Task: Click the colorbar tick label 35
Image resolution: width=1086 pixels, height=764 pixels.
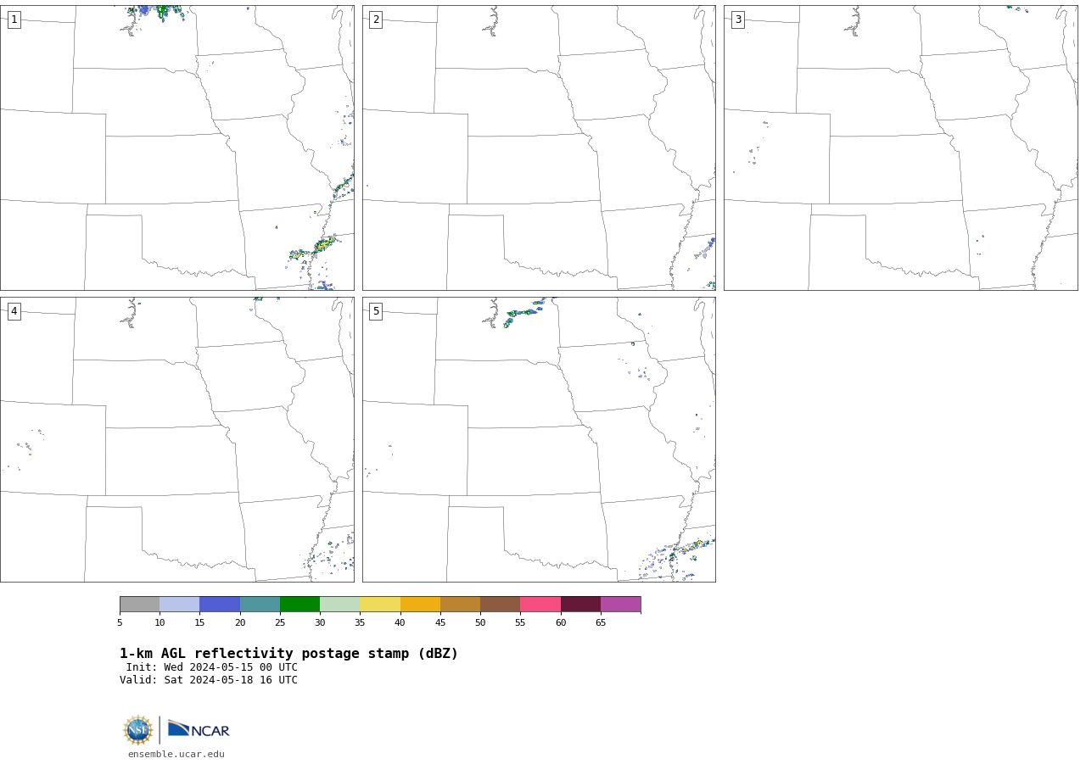Action: [360, 623]
